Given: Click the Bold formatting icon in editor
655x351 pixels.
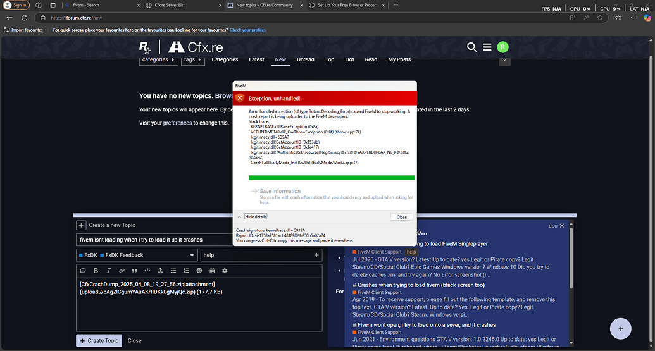Looking at the screenshot, I should 96,271.
